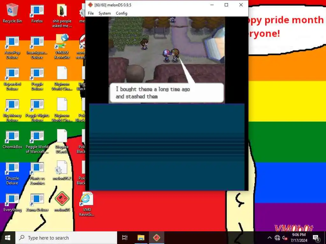Open the network status tray icon

point(277,238)
